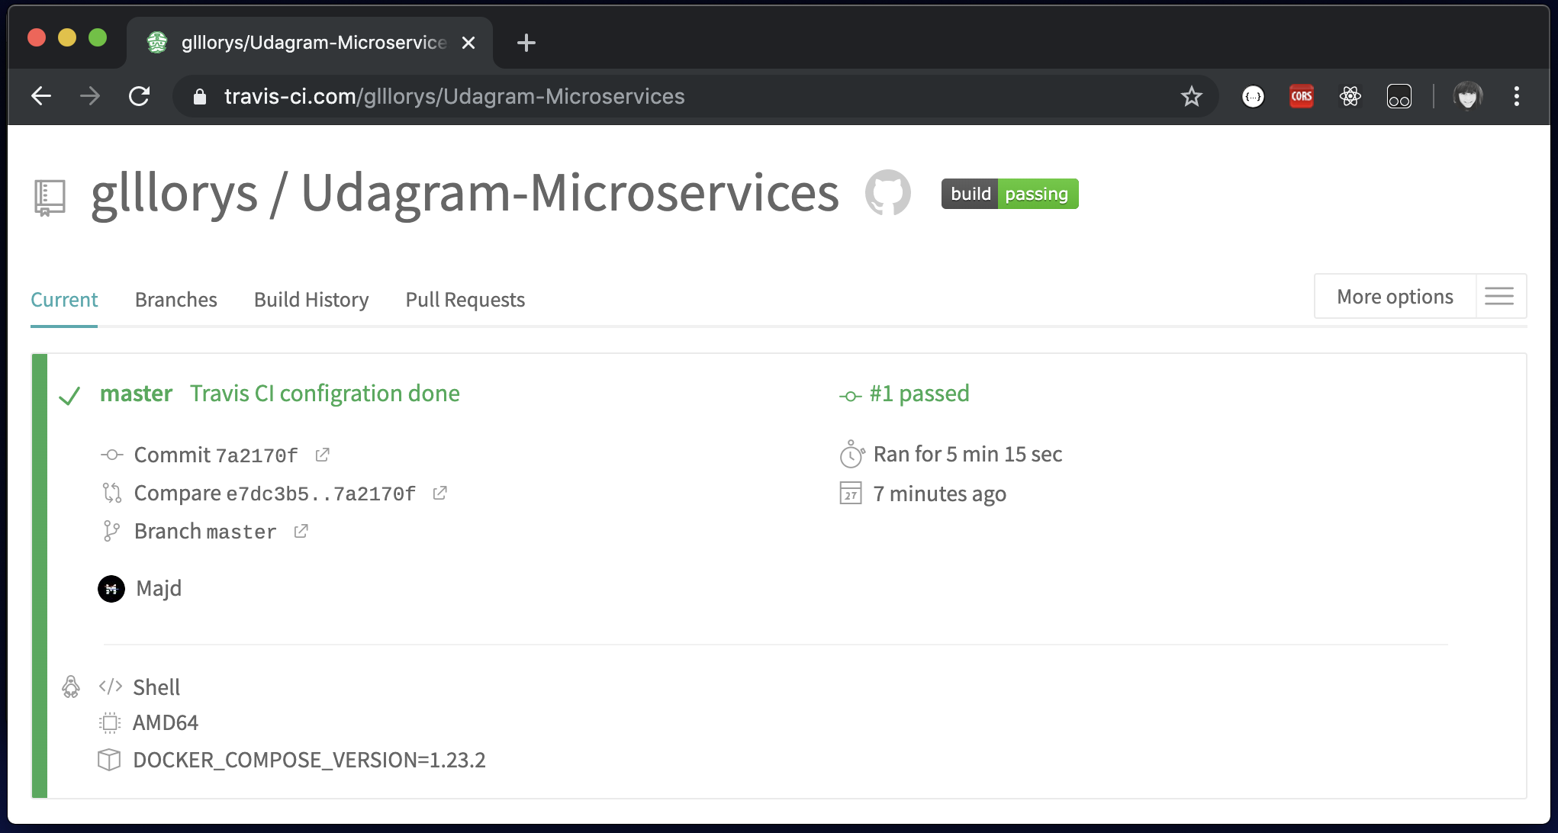Switch to the Branches tab
1558x833 pixels.
coord(175,300)
